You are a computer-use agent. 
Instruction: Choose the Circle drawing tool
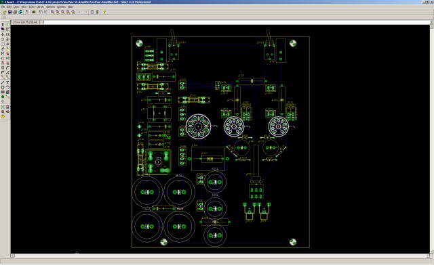[3, 87]
